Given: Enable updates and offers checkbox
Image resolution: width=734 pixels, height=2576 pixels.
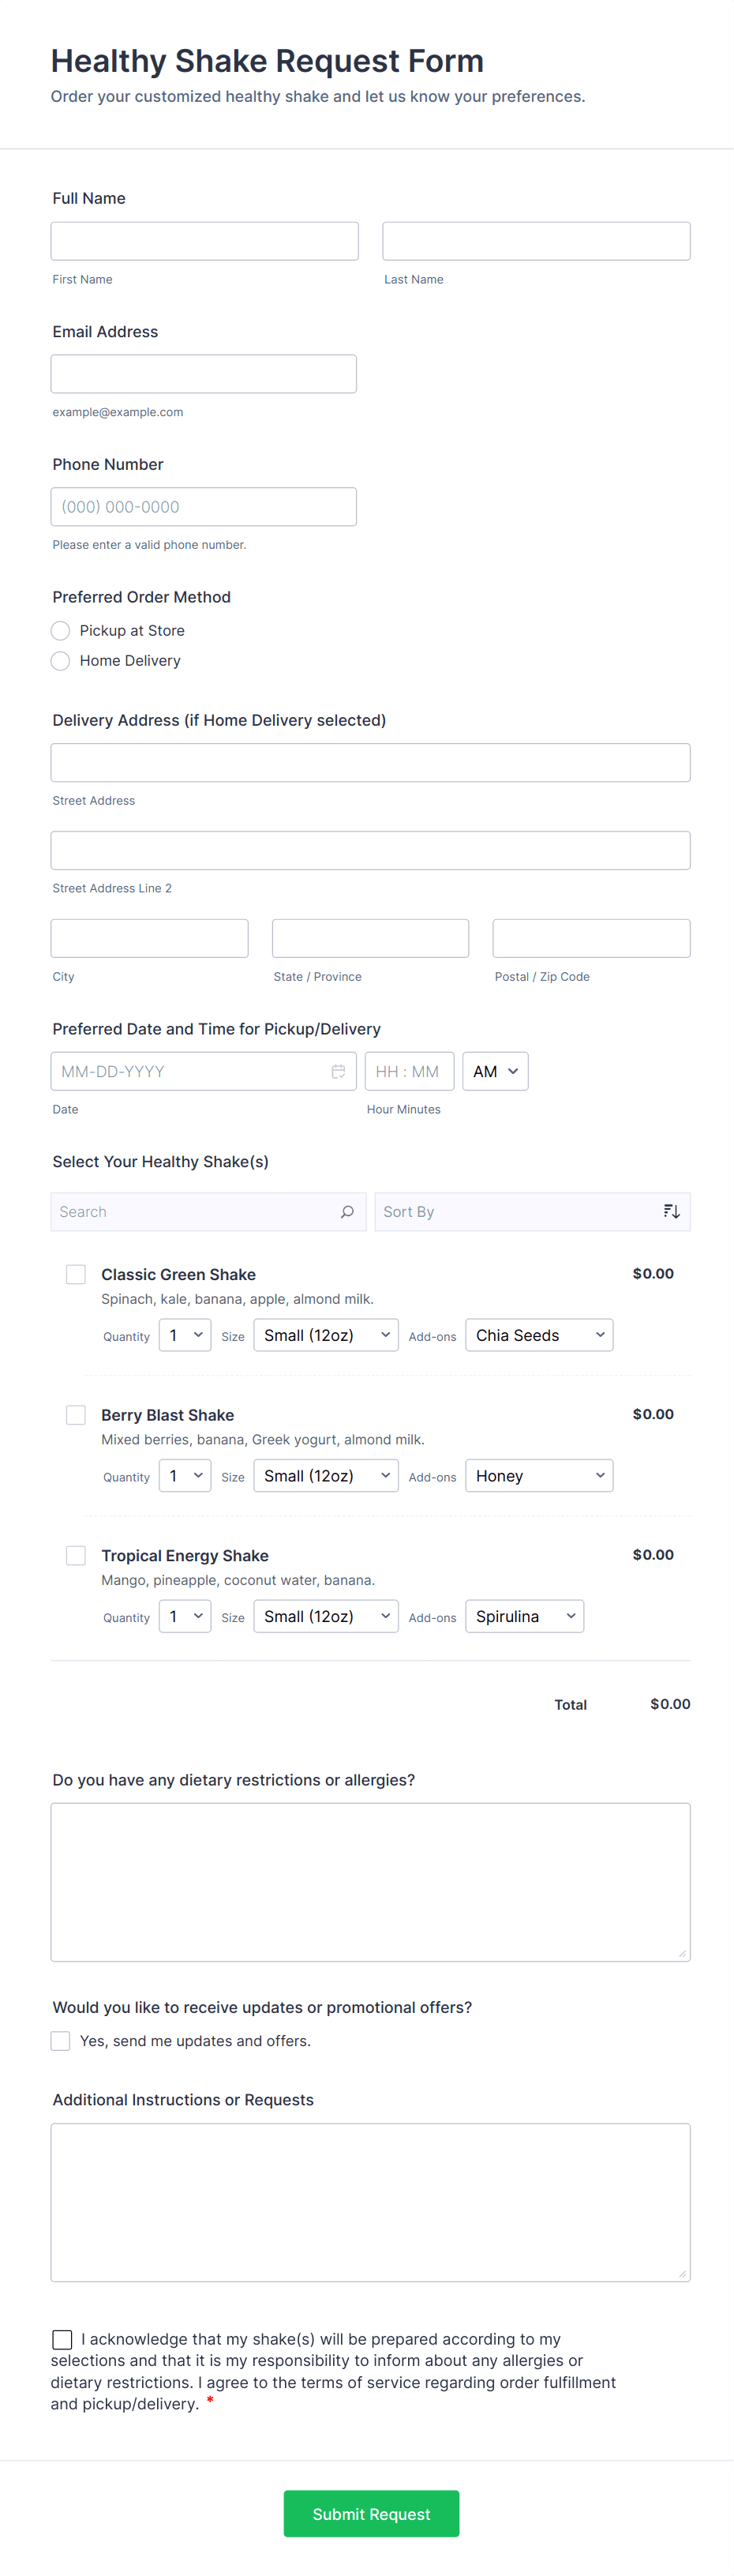Looking at the screenshot, I should 61,2041.
